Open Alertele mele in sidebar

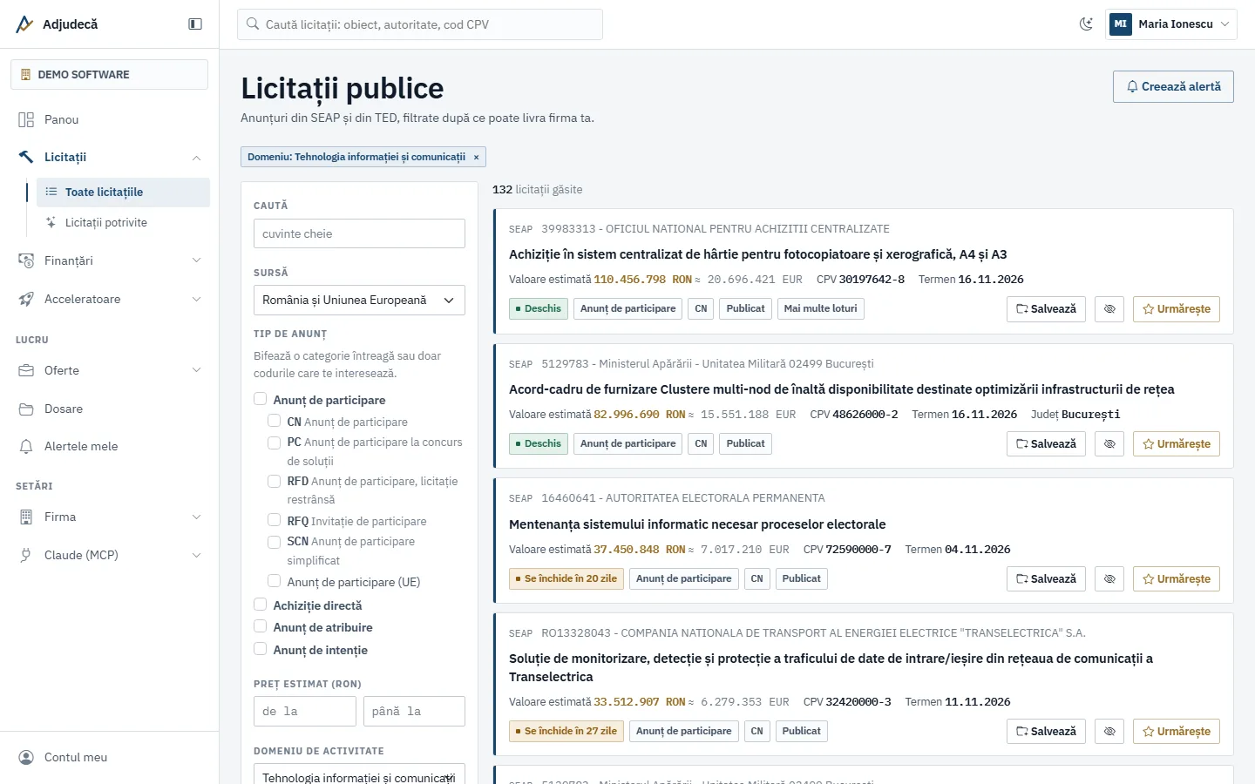pyautogui.click(x=109, y=446)
